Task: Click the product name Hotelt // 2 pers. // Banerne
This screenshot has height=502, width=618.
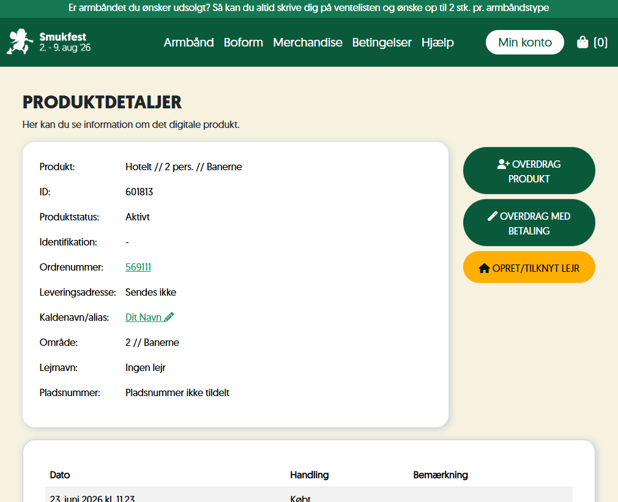Action: [184, 167]
